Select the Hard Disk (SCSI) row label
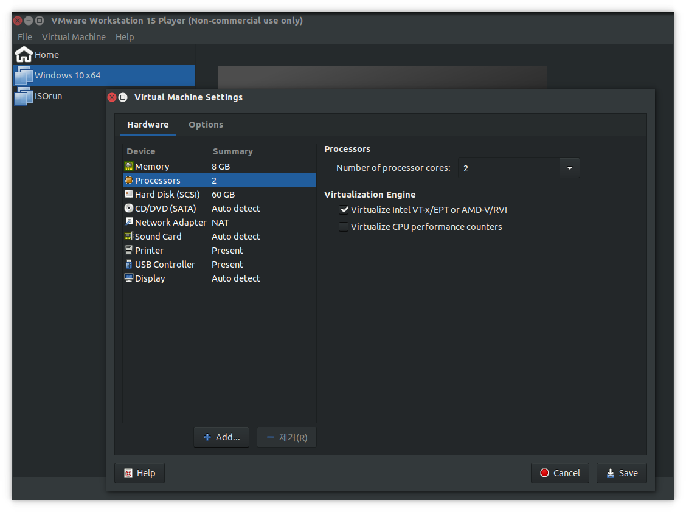Screen dimensions: 686x512 (167, 195)
